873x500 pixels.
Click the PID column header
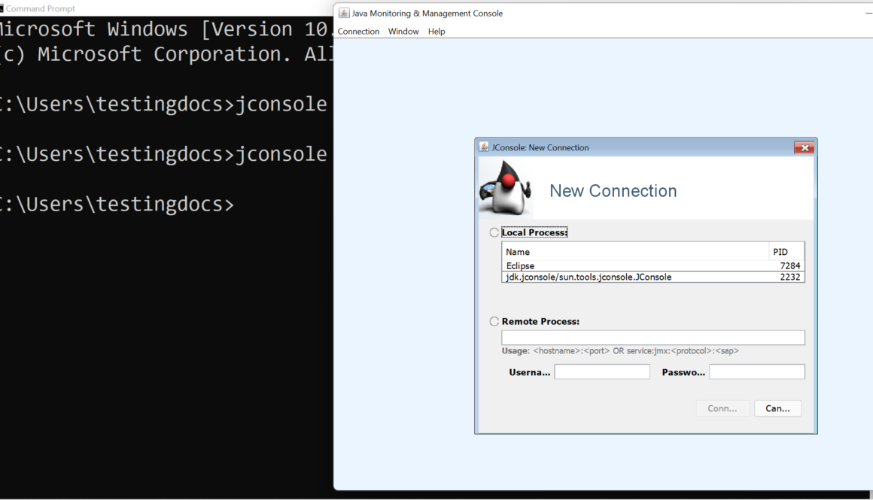point(786,252)
